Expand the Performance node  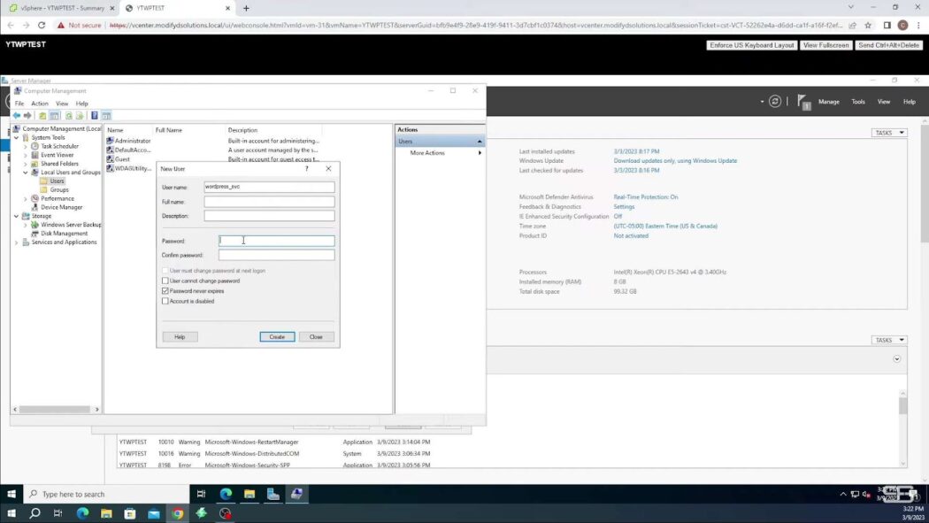pos(26,198)
